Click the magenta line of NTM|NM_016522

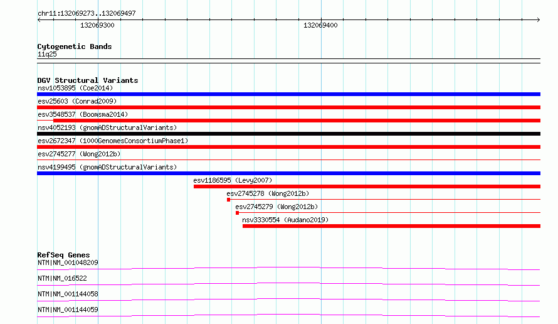pyautogui.click(x=288, y=284)
